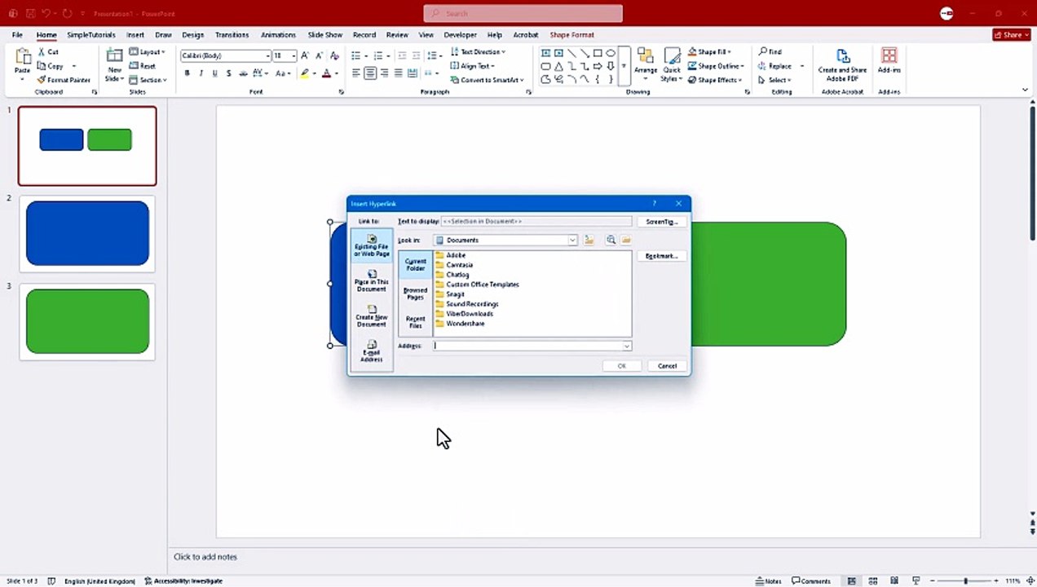Open the Custom Office Templates folder

point(482,285)
